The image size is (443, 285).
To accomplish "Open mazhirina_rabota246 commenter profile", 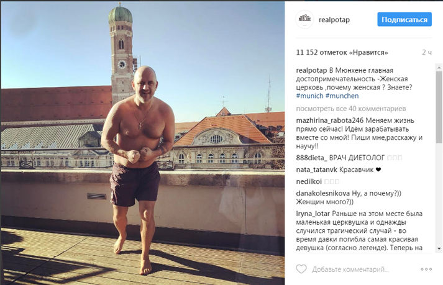I will [x=330, y=120].
